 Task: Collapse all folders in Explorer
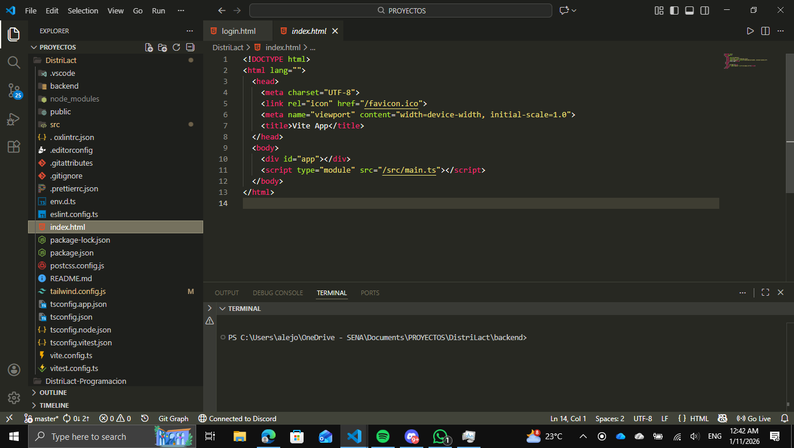click(x=190, y=47)
